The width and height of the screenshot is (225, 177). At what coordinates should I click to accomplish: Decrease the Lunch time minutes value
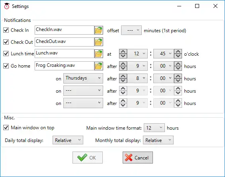[x=178, y=56]
